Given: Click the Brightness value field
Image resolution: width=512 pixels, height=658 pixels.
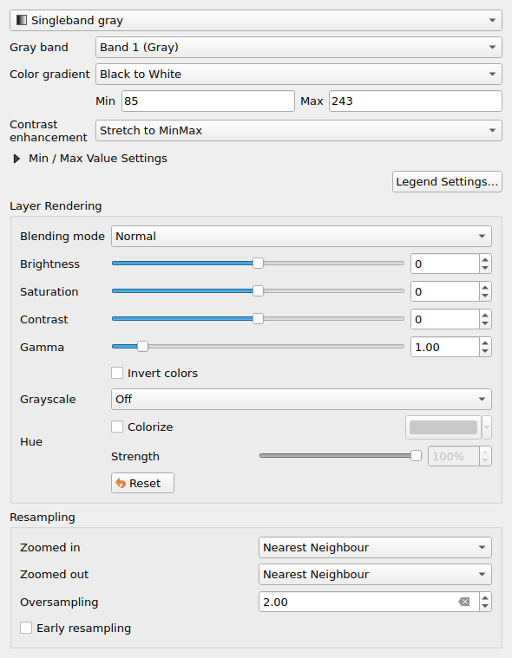Looking at the screenshot, I should (x=445, y=264).
